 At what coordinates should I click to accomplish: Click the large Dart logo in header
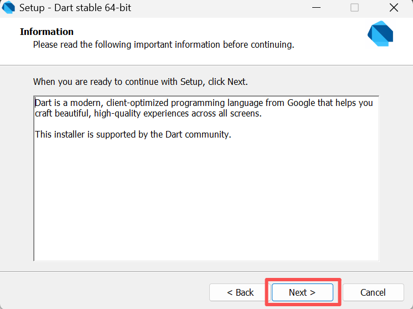click(x=380, y=34)
